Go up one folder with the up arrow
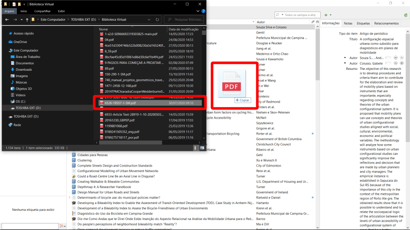Viewport: 410px width, 230px height. [x=27, y=19]
